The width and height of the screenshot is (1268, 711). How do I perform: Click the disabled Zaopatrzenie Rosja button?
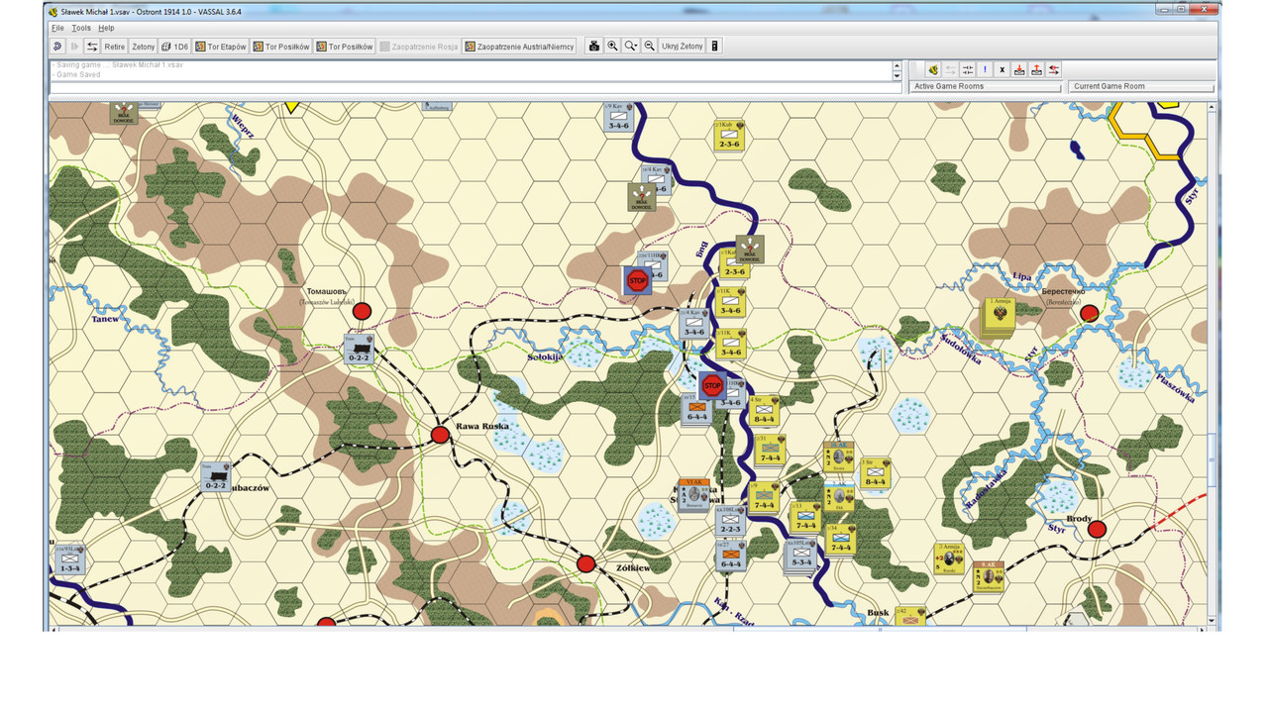click(418, 47)
